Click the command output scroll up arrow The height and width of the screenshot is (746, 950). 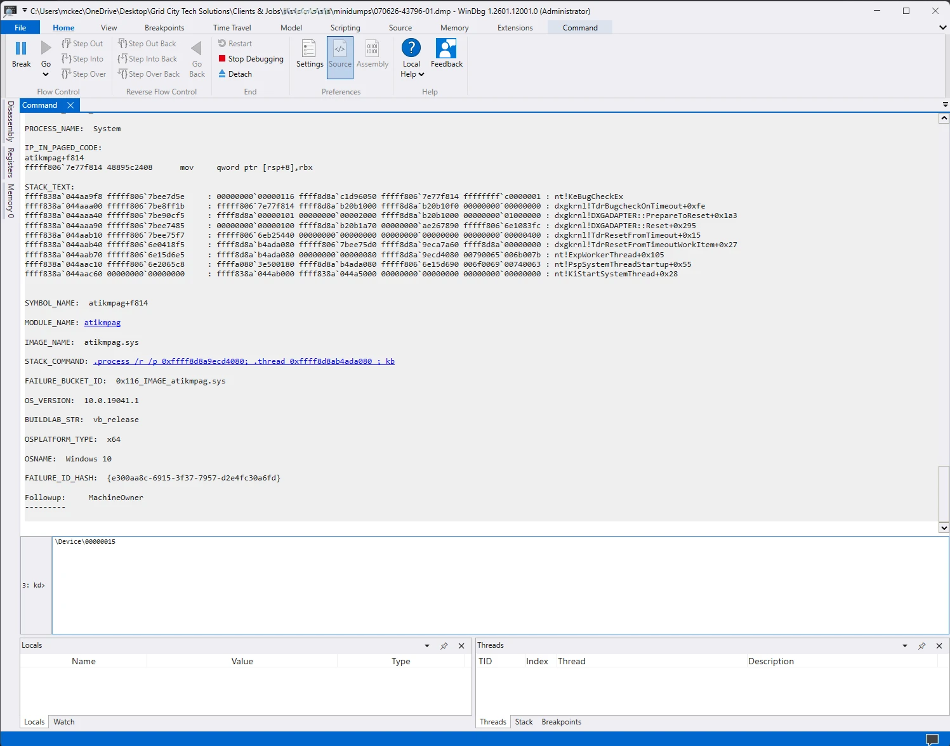coord(944,118)
